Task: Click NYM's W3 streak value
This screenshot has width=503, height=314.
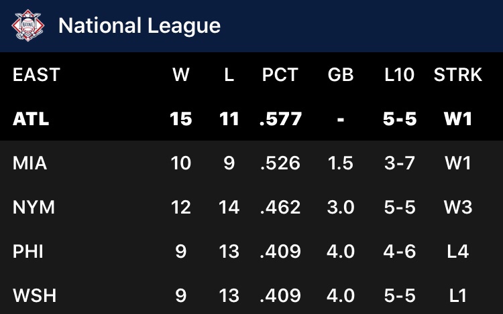Action: click(x=458, y=208)
